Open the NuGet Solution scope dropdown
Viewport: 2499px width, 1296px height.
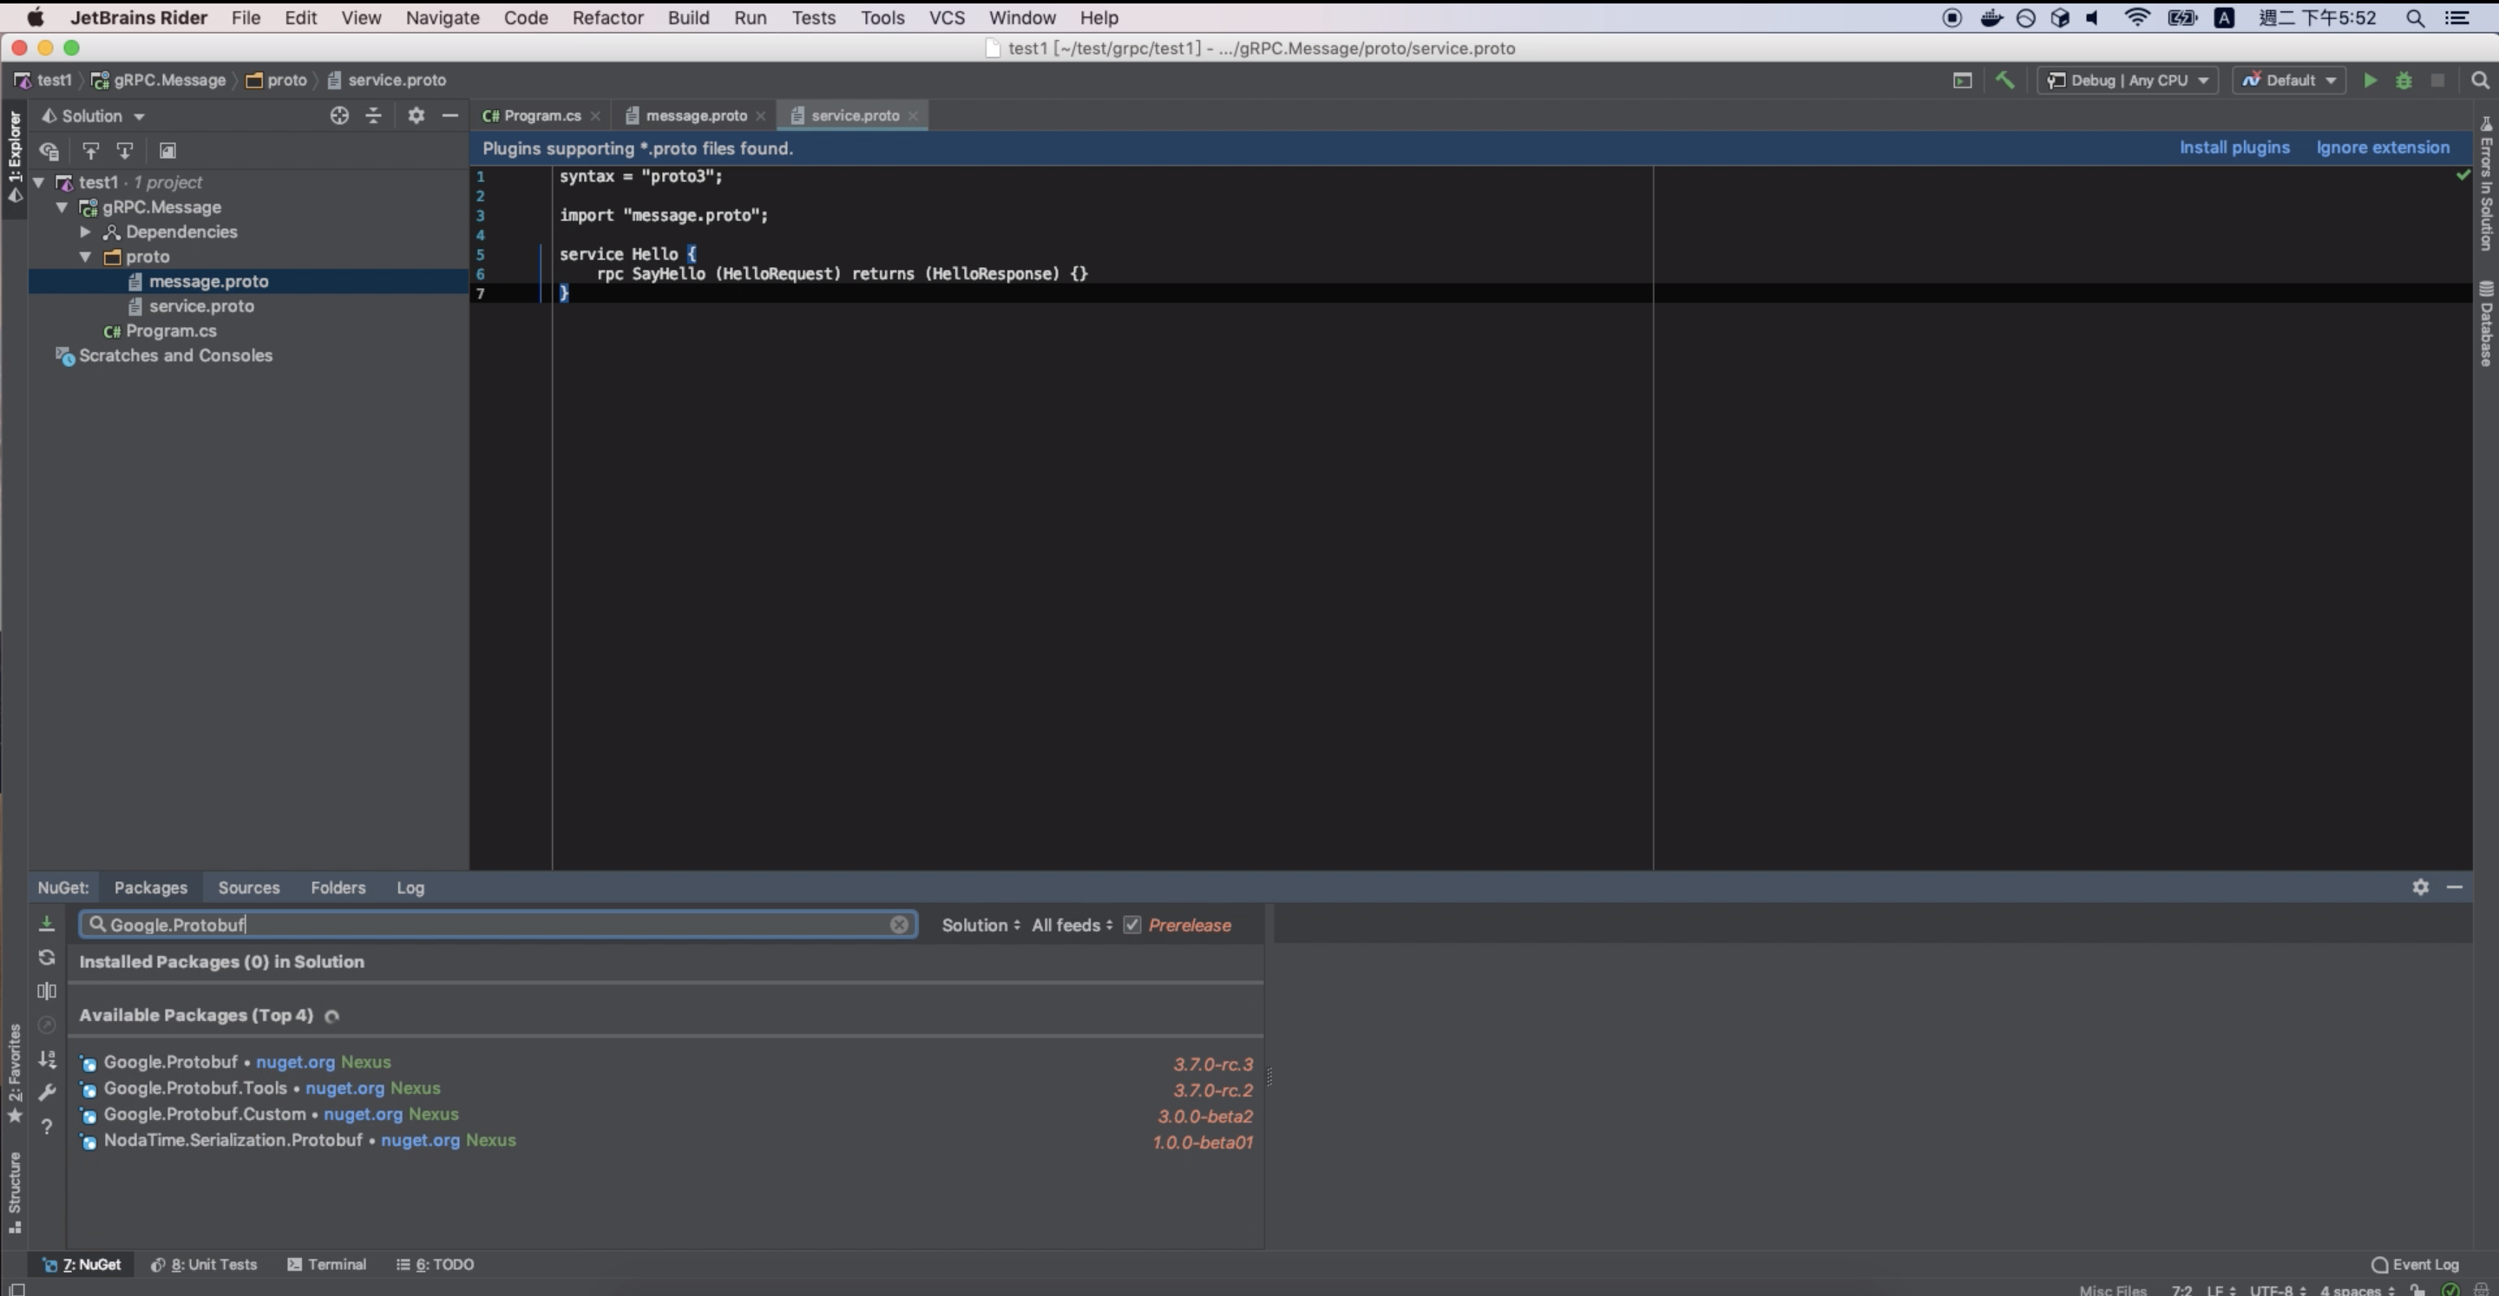click(981, 926)
